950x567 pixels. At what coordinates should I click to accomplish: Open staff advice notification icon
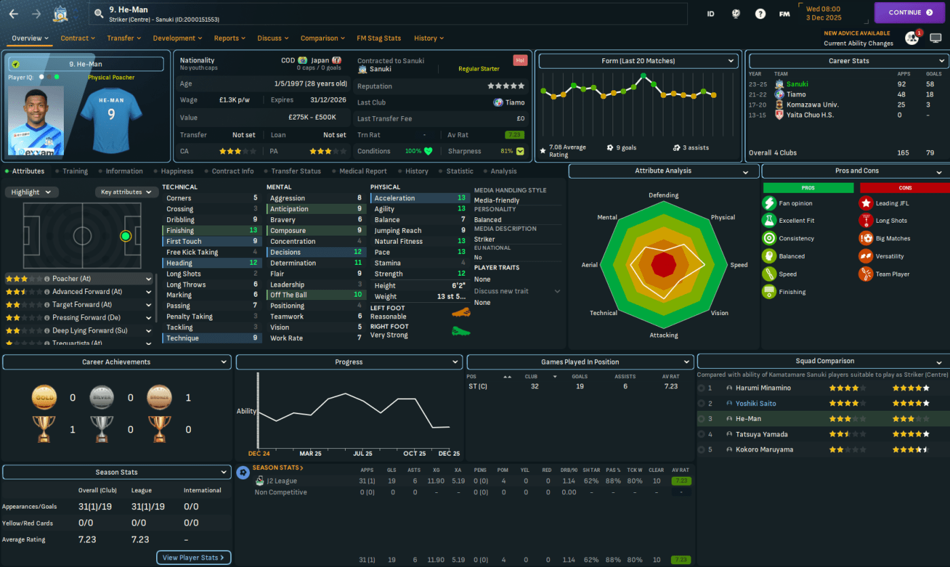tap(911, 39)
